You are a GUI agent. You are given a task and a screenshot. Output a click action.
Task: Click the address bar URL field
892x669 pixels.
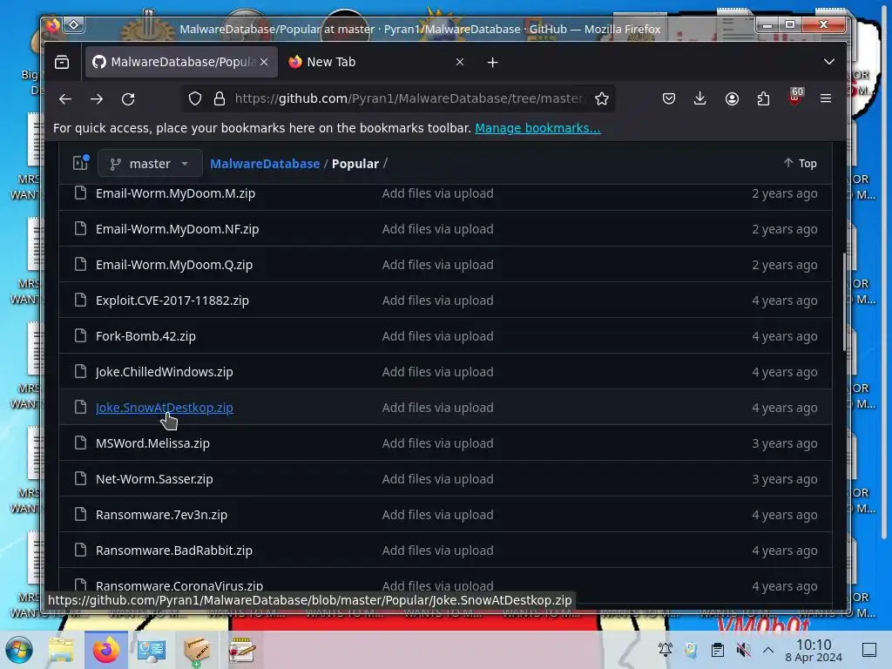(x=409, y=99)
